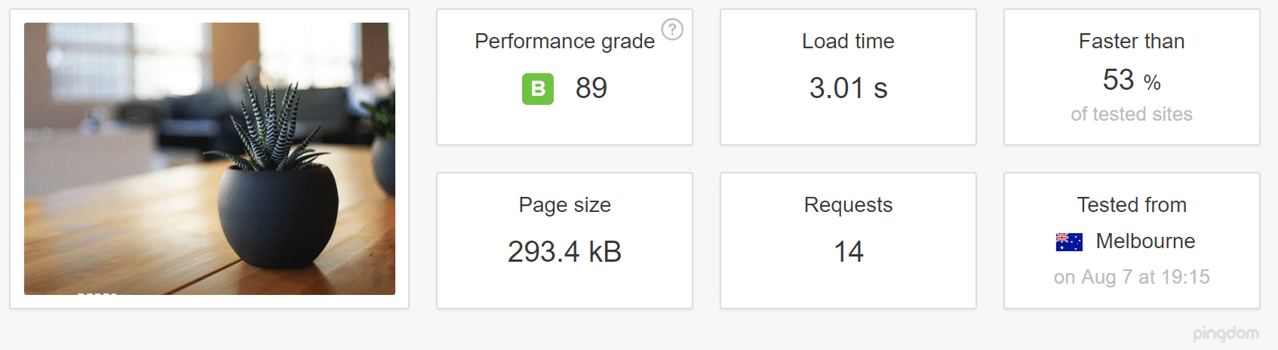Image resolution: width=1278 pixels, height=350 pixels.
Task: Select the 3.01 s load time value
Action: click(848, 88)
